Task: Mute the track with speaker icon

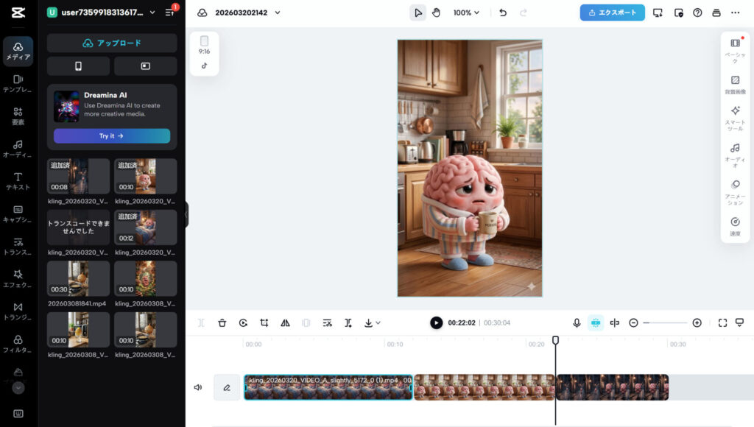Action: pyautogui.click(x=197, y=387)
